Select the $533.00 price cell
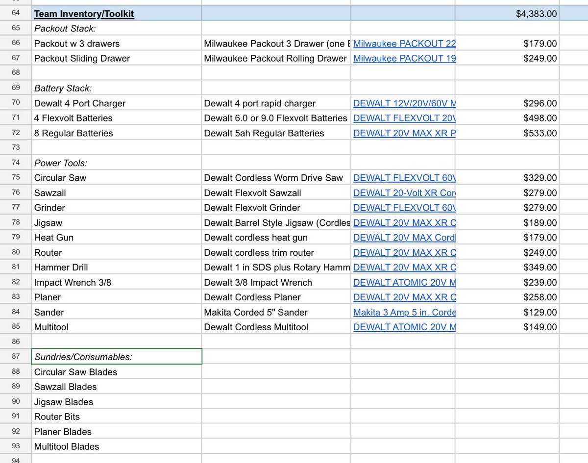 [507, 133]
